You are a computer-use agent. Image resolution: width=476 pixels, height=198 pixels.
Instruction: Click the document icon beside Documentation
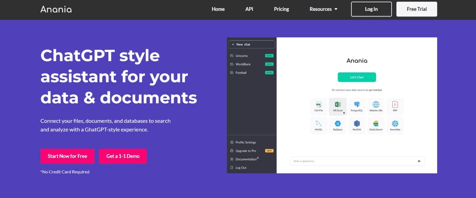232,159
